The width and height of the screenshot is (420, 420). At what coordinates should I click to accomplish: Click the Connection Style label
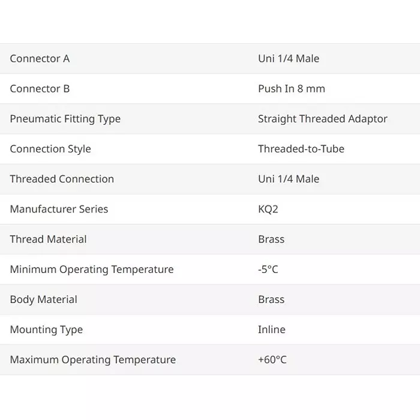(50, 149)
